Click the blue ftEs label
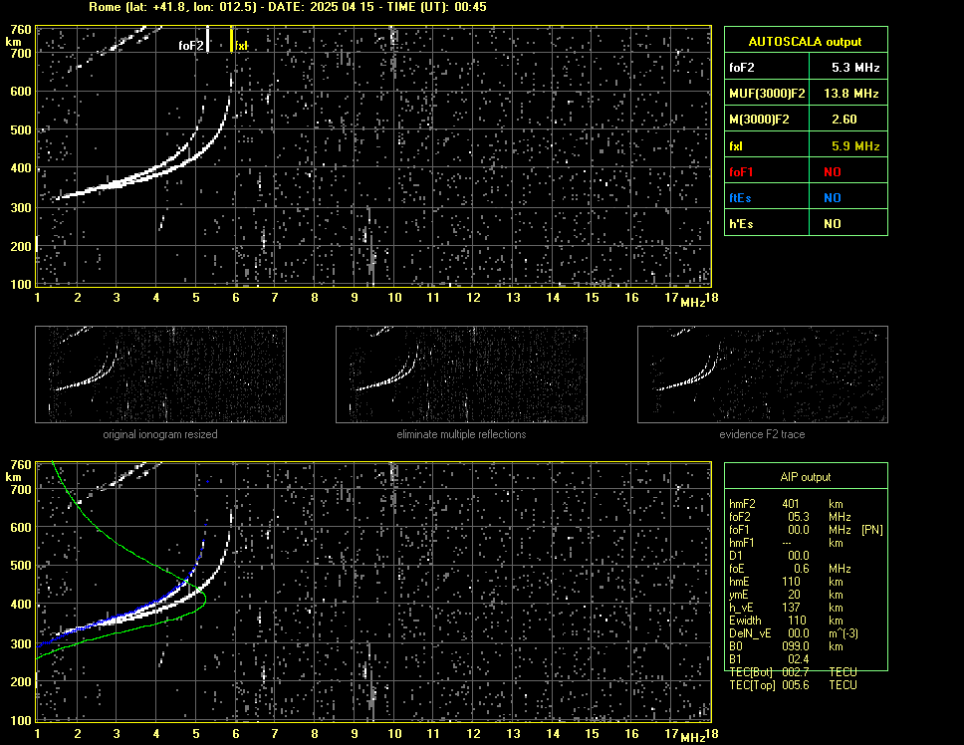This screenshot has width=964, height=745. (x=740, y=198)
